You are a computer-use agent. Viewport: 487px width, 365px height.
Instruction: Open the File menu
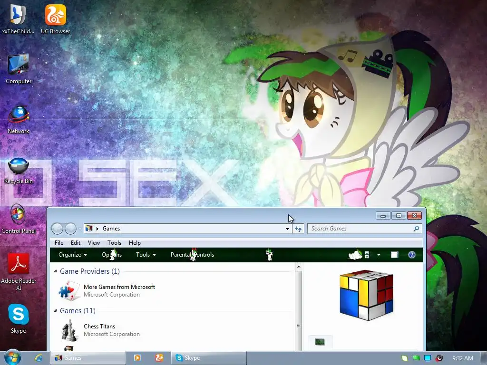(59, 243)
